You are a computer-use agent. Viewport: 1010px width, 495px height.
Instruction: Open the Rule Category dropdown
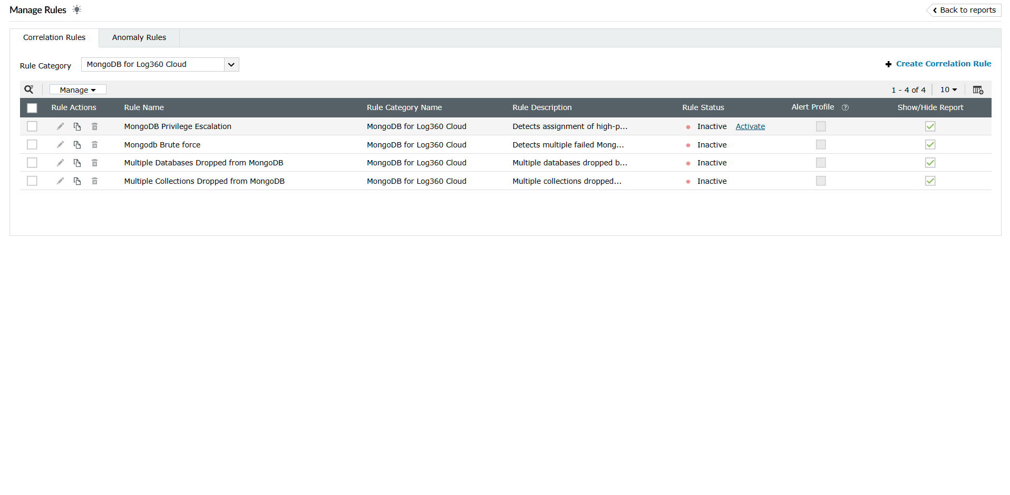(160, 64)
